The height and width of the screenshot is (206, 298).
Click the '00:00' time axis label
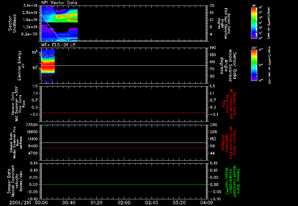point(41,203)
